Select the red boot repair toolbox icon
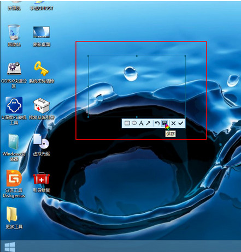Screen dimensions: 241x252 click(42, 178)
